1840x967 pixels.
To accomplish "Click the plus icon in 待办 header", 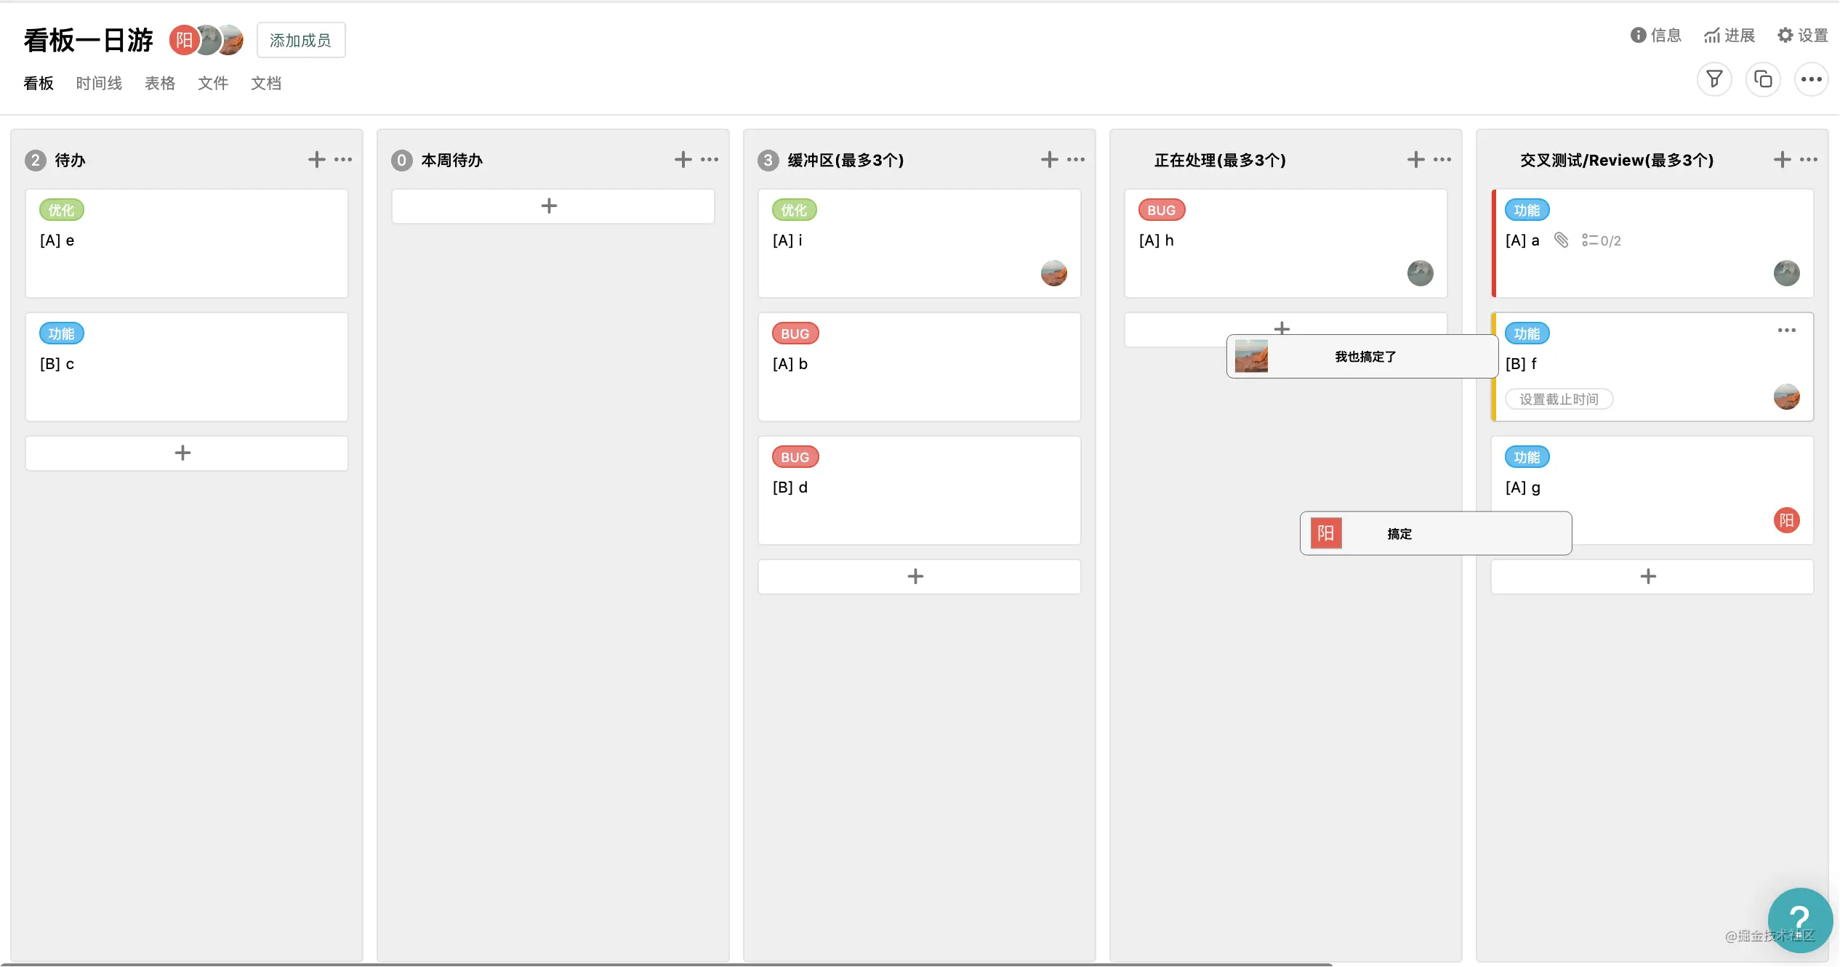I will pyautogui.click(x=316, y=160).
